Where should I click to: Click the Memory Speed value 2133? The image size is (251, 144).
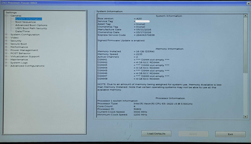pyautogui.click(x=139, y=54)
